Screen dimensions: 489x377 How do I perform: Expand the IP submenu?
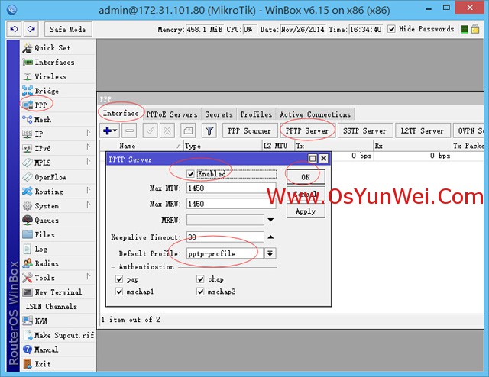[x=89, y=134]
